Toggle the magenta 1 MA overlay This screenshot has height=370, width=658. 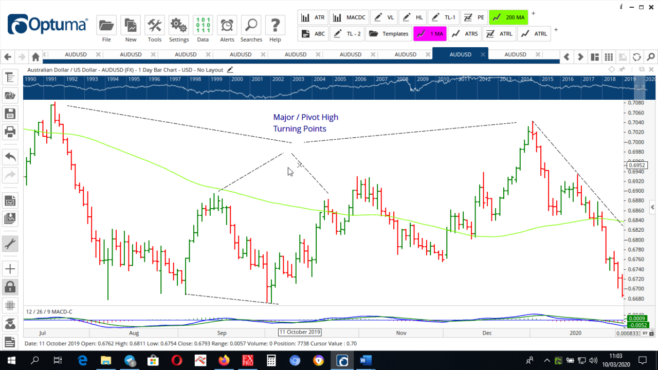[430, 33]
